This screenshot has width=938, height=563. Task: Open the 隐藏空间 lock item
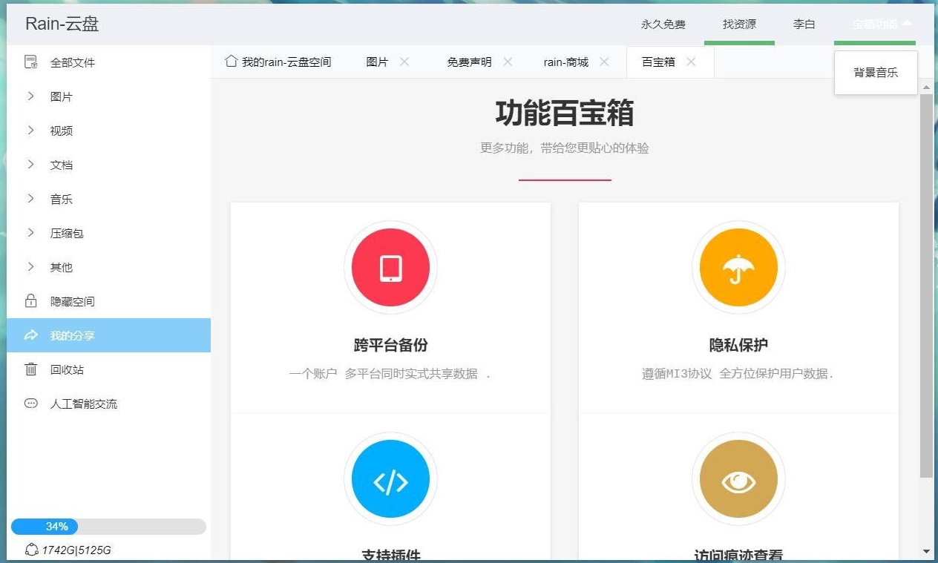click(x=72, y=301)
